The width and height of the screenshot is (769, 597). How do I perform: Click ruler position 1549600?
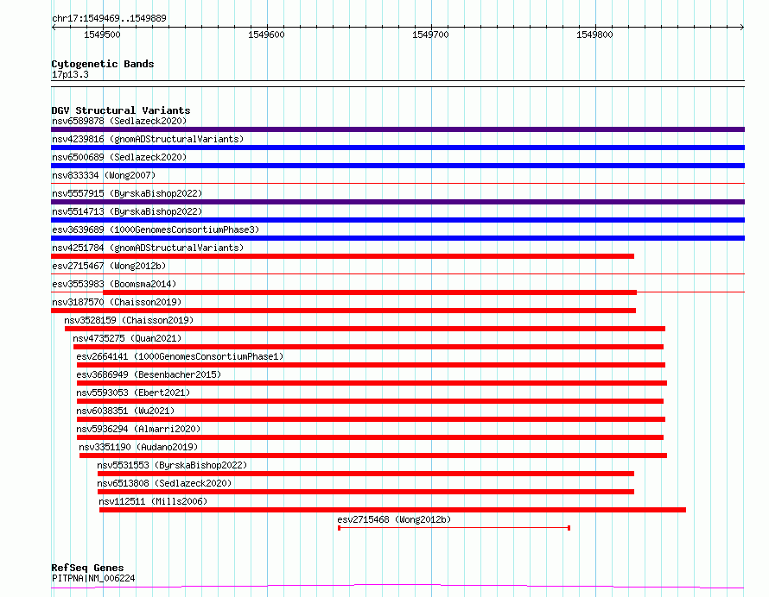266,35
